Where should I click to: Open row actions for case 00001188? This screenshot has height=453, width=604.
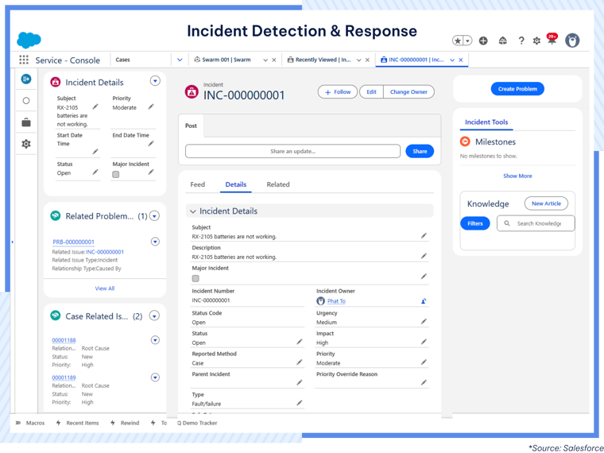click(x=155, y=340)
